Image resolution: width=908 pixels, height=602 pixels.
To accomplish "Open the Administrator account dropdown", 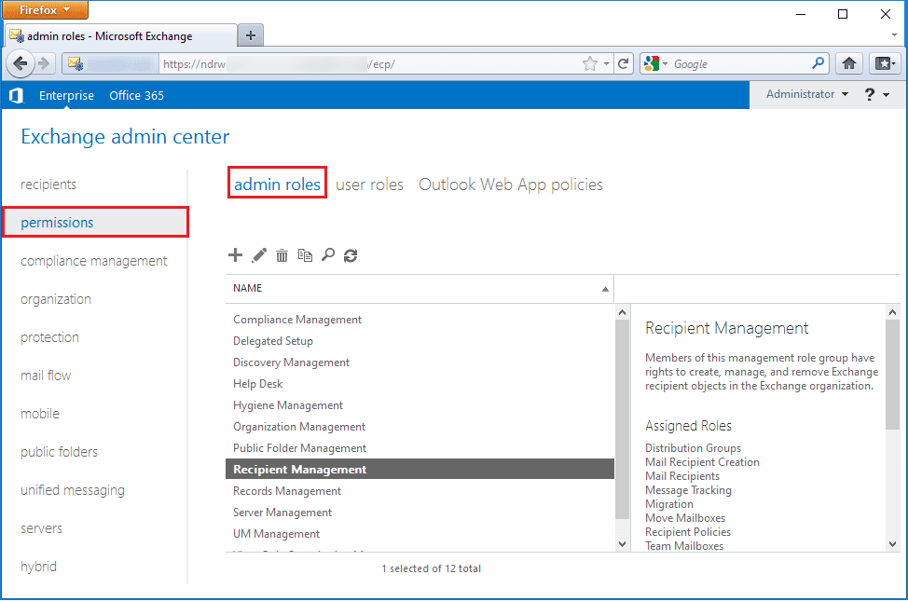I will [807, 94].
